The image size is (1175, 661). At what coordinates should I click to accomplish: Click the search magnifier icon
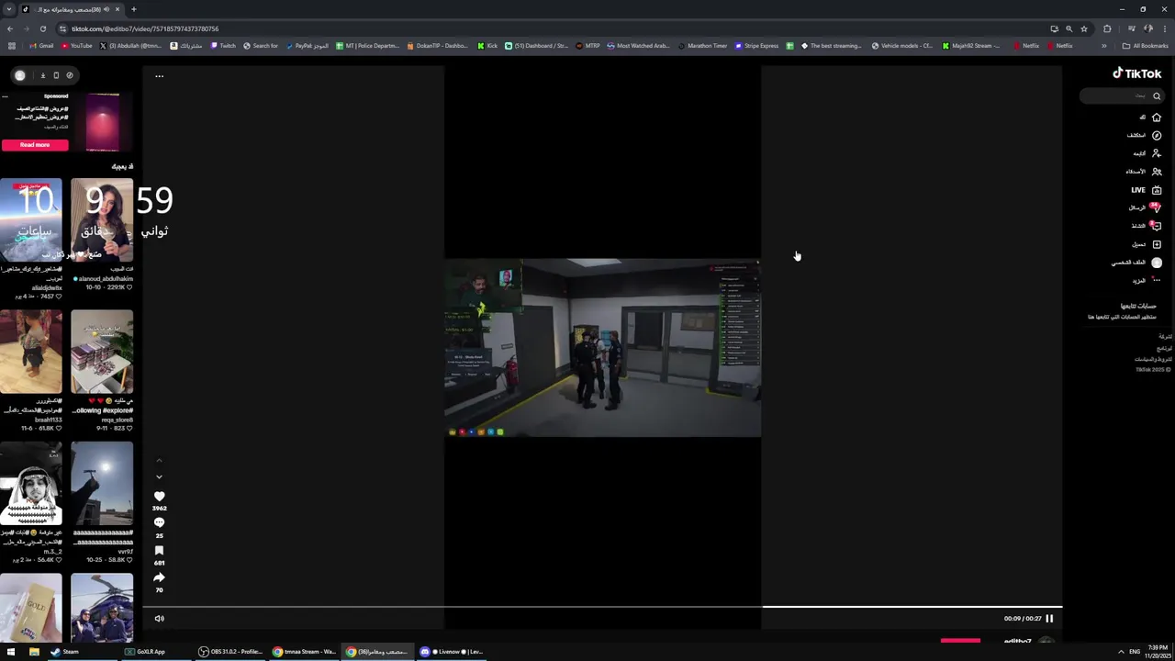click(1157, 95)
